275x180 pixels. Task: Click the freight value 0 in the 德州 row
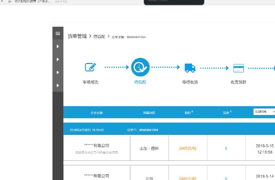[226, 149]
